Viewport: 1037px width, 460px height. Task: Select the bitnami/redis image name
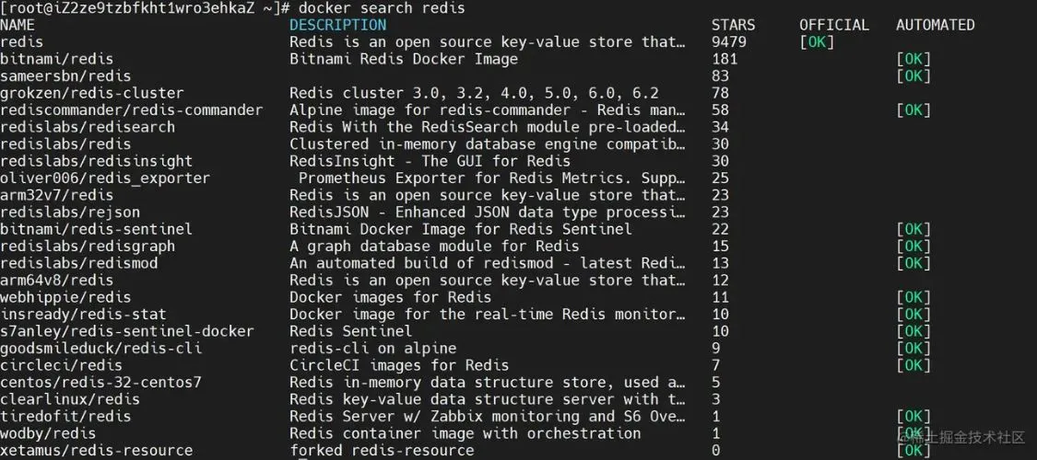(56, 59)
